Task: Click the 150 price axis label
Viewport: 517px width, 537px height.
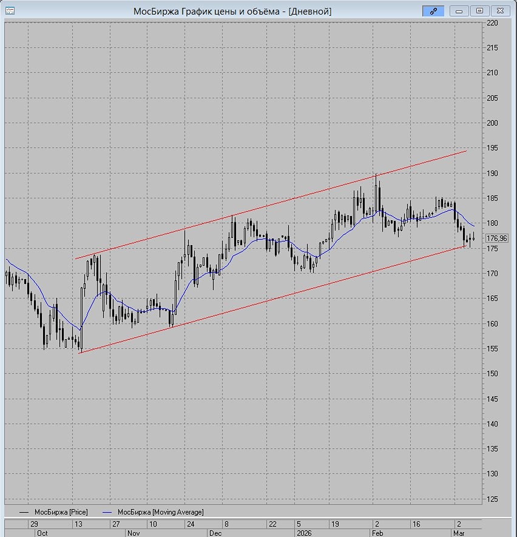Action: click(492, 374)
